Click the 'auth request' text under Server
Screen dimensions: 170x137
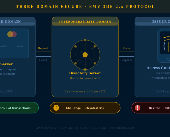pyautogui.click(x=8, y=69)
